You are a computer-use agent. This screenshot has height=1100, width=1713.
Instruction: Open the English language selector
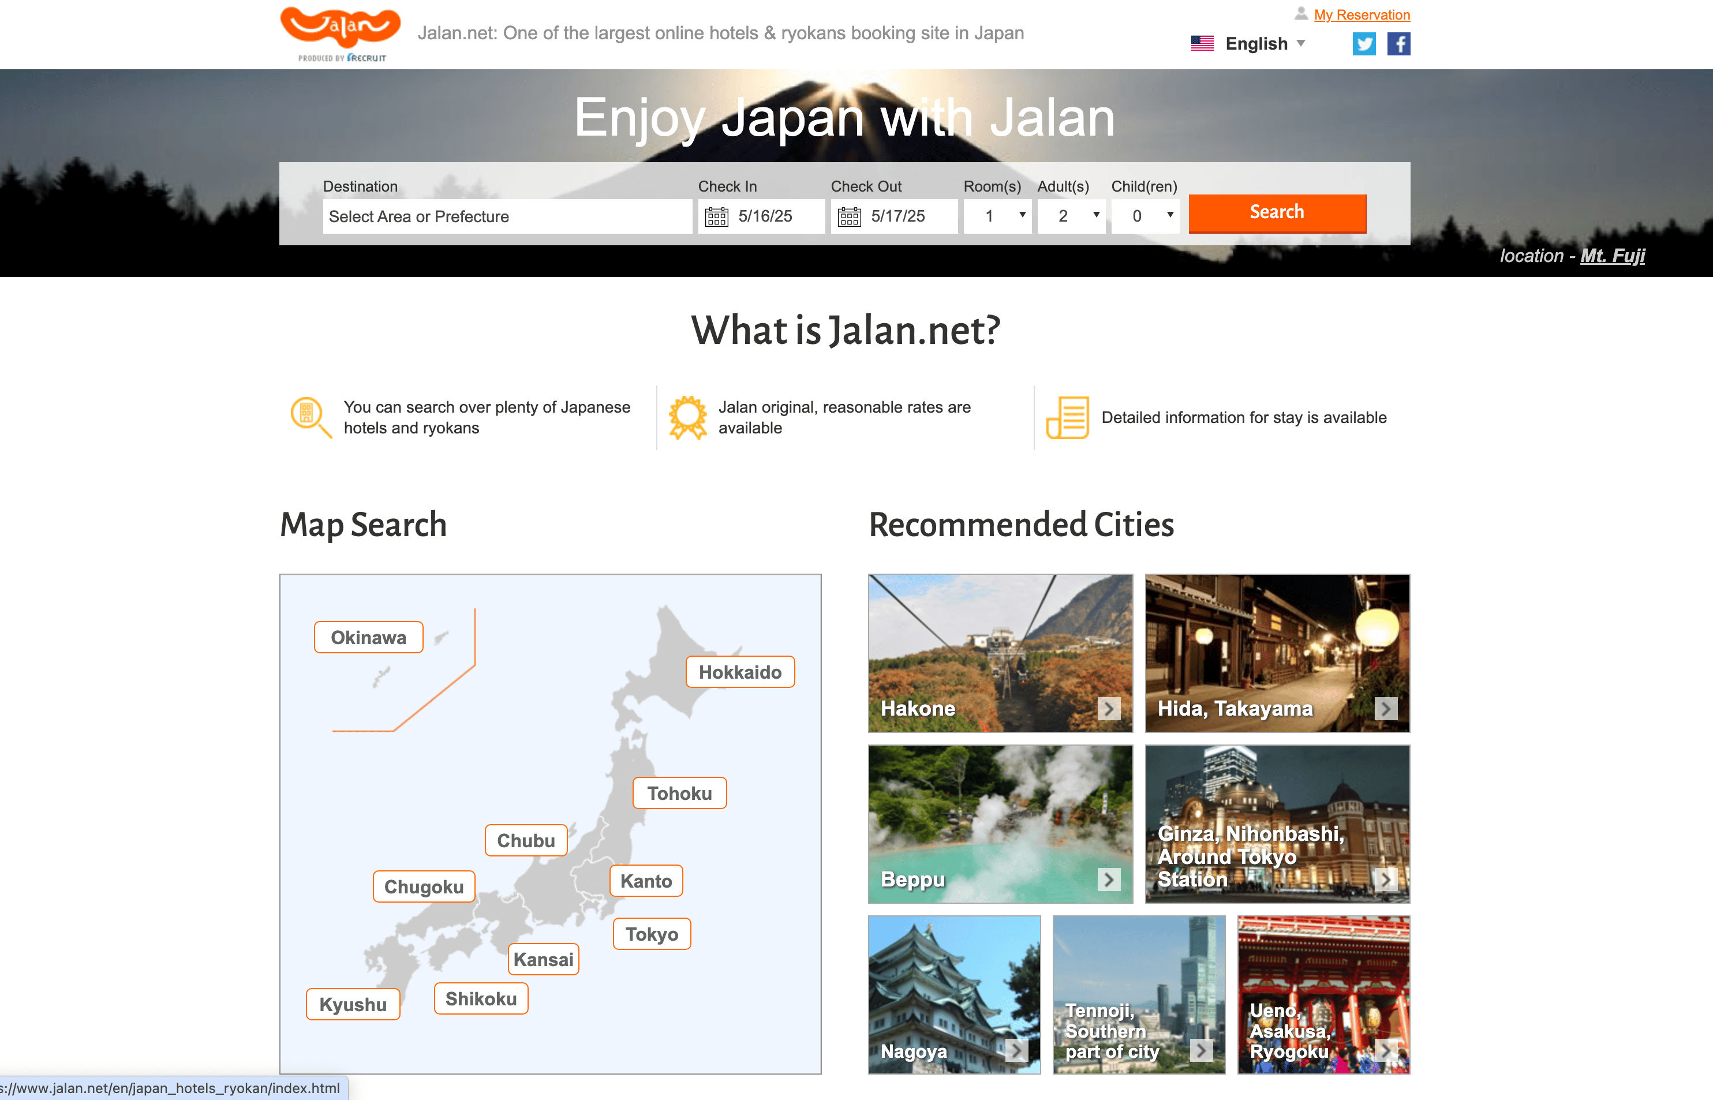coord(1256,44)
